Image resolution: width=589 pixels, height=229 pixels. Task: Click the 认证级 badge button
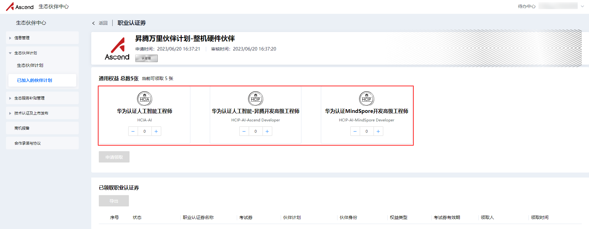[146, 58]
